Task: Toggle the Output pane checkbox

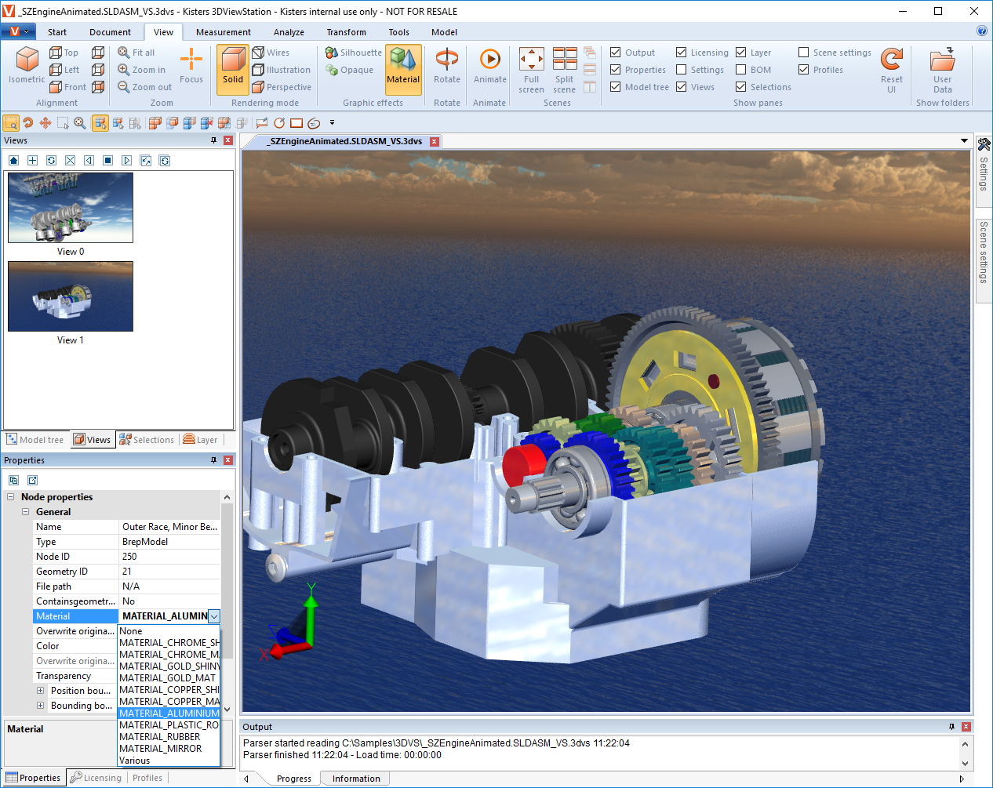Action: 616,53
